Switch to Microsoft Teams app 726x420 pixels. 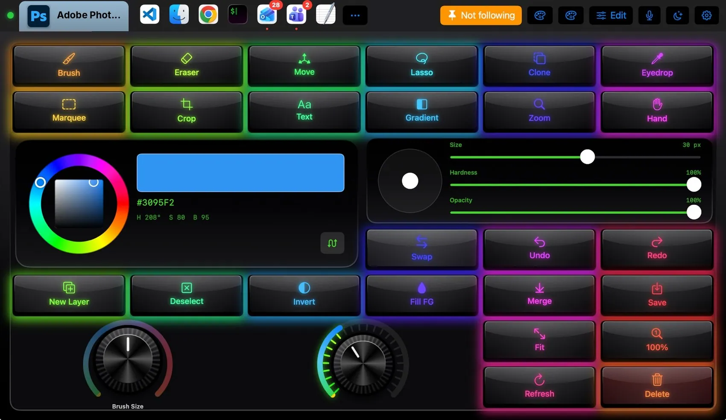point(296,15)
